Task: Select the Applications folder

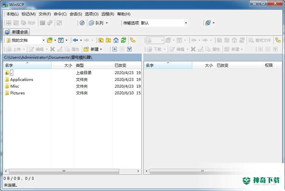Action: tap(22, 79)
